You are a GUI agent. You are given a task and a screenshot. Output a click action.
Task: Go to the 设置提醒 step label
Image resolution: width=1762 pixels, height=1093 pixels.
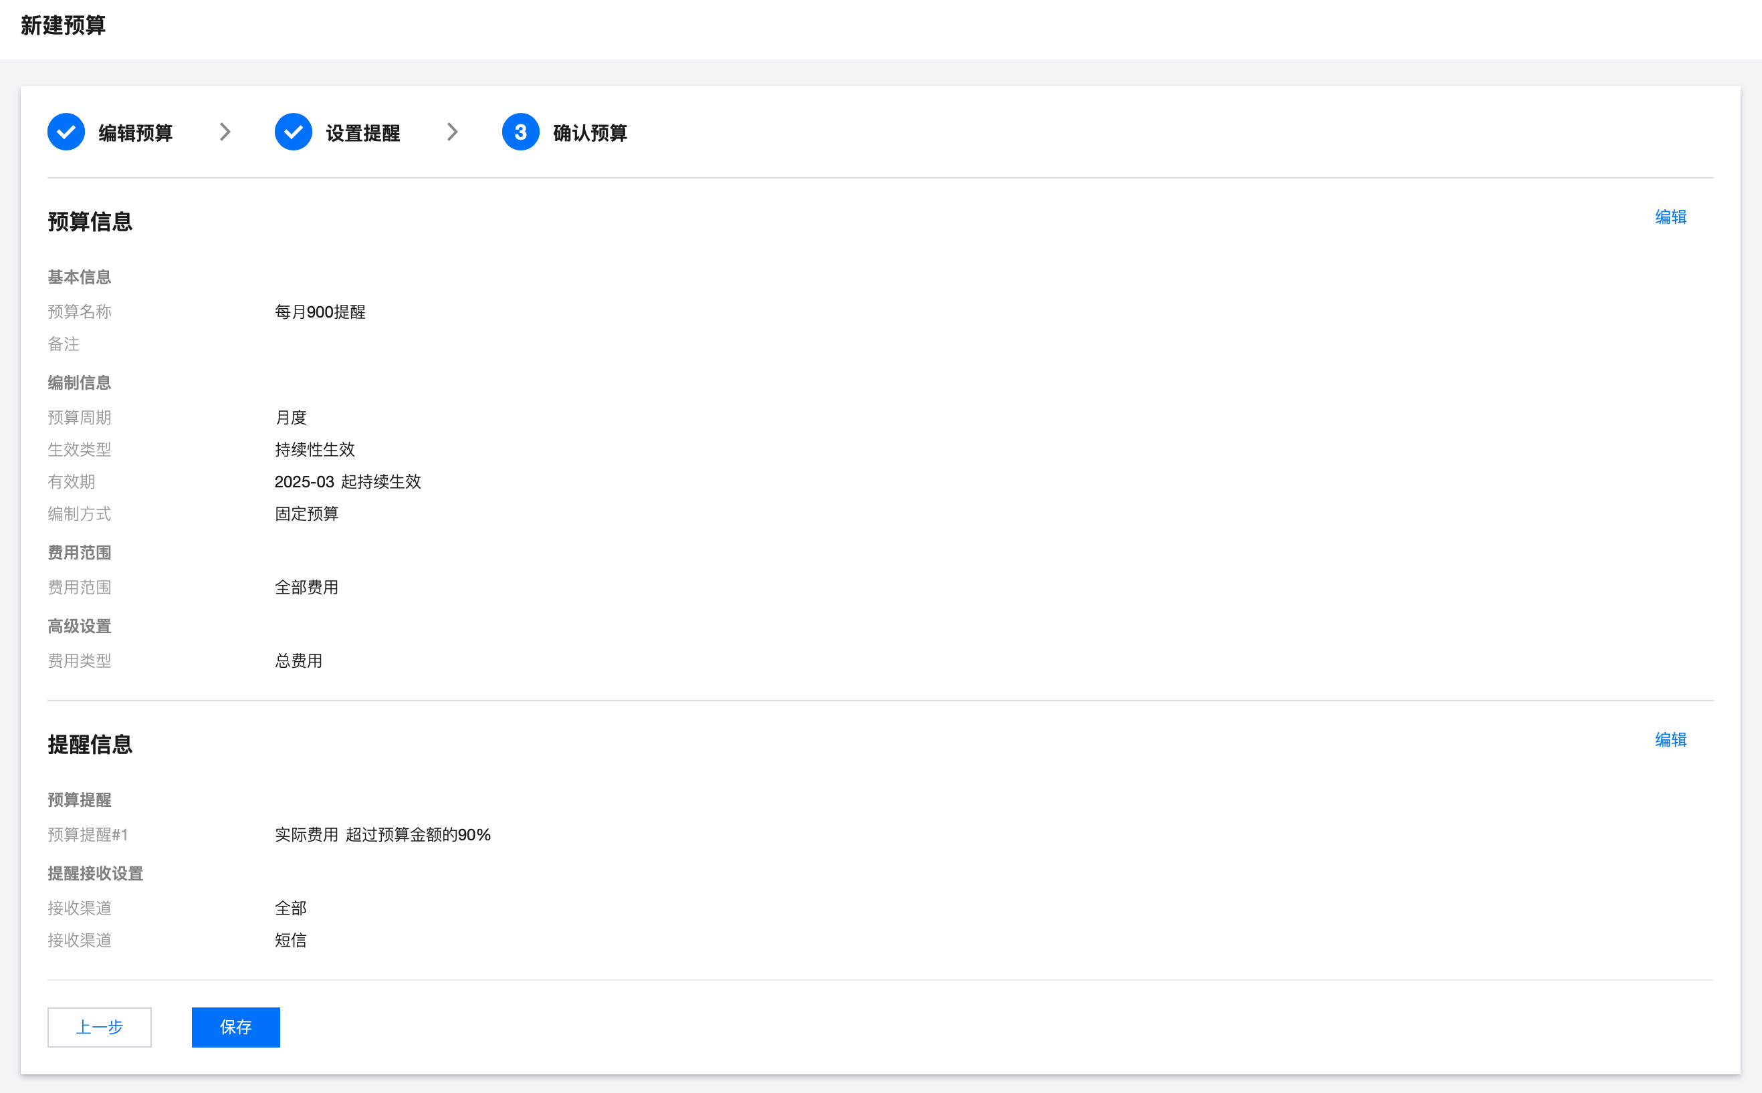click(362, 133)
